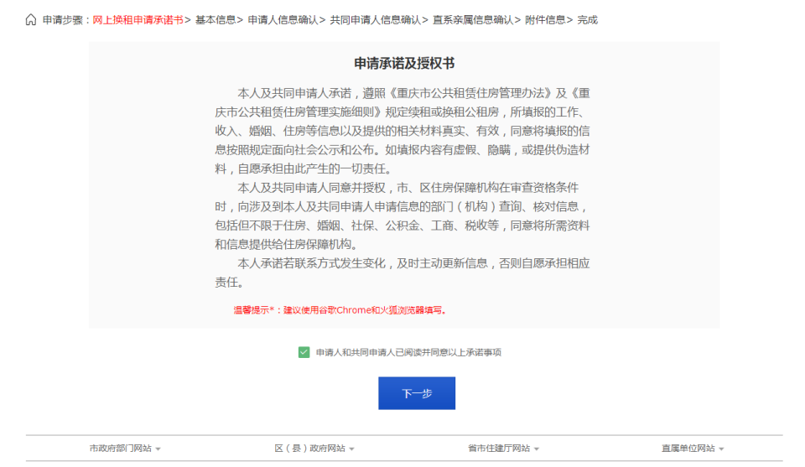
Task: Go to the 申请人信息确认 step
Action: (283, 20)
